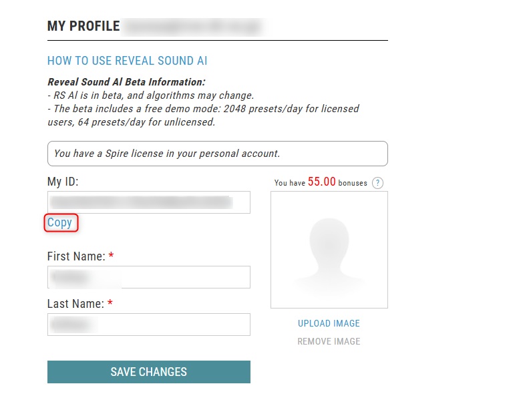
Task: Click the My ID label
Action: click(x=63, y=182)
